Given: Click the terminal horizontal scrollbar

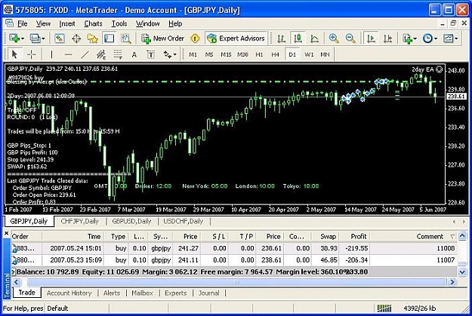Looking at the screenshot, I should coord(236,282).
